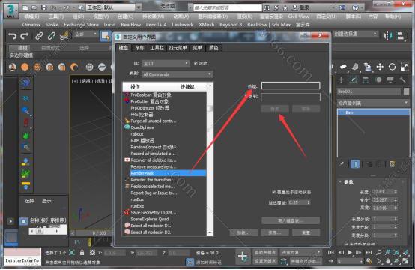This screenshot has height=270, width=415.
Task: Click the large Set Key plus icon
Action: [x=243, y=256]
